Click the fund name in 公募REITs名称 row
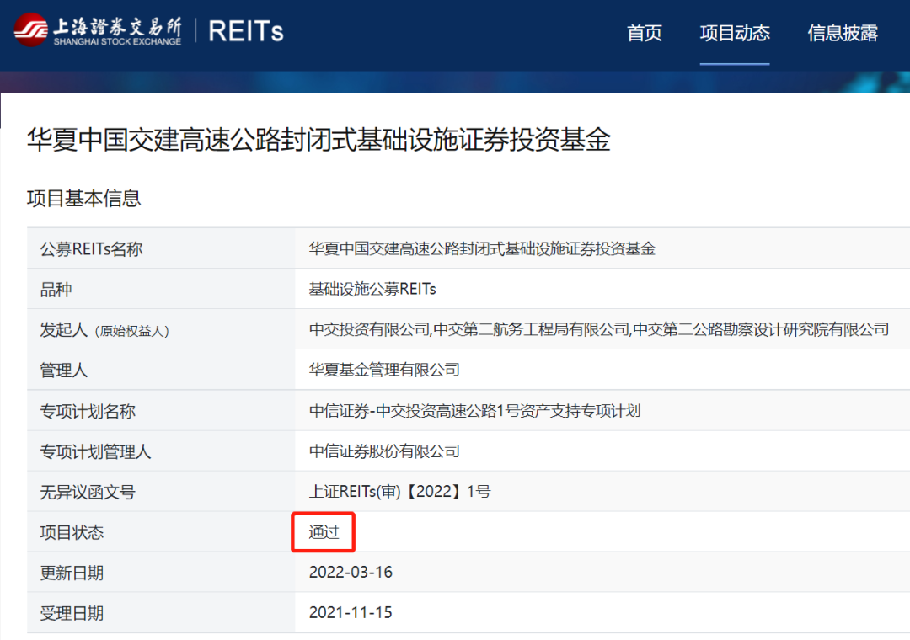The height and width of the screenshot is (640, 910). coord(482,248)
